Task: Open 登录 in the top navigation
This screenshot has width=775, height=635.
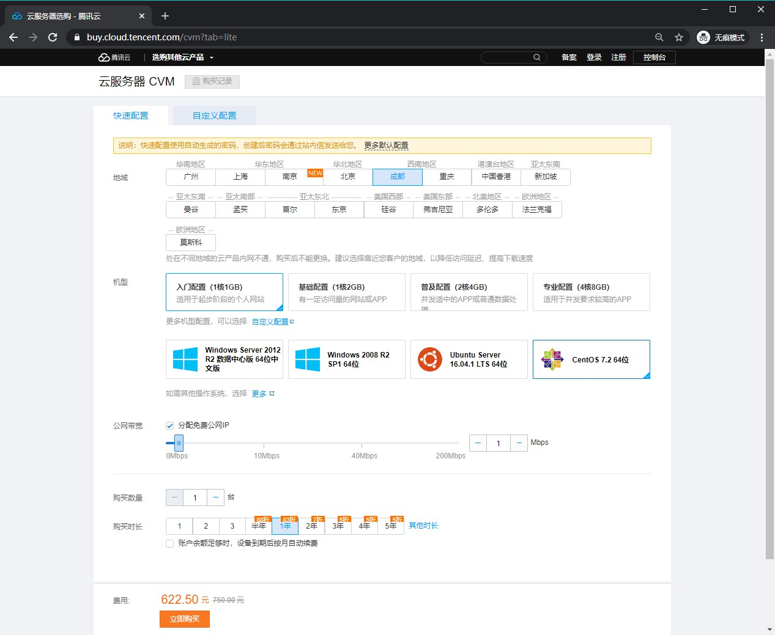Action: click(594, 57)
